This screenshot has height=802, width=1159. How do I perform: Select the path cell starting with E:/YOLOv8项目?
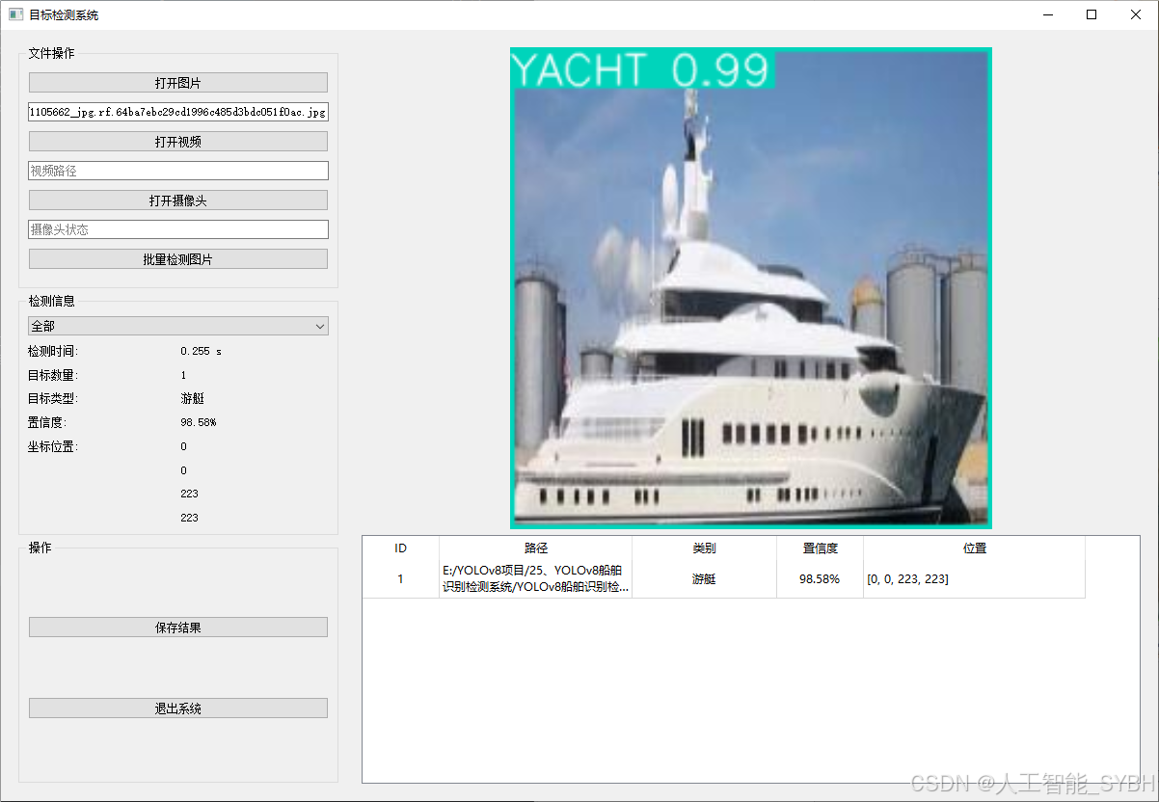[535, 579]
